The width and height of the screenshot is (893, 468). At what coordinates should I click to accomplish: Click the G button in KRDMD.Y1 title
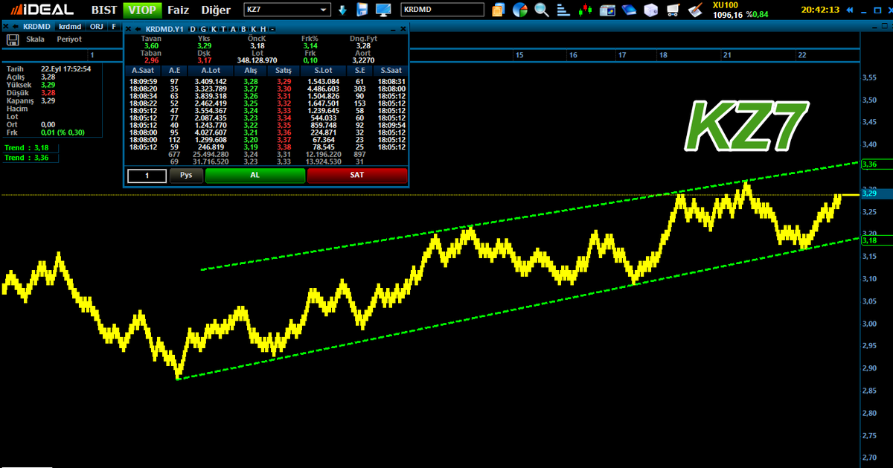tap(203, 28)
